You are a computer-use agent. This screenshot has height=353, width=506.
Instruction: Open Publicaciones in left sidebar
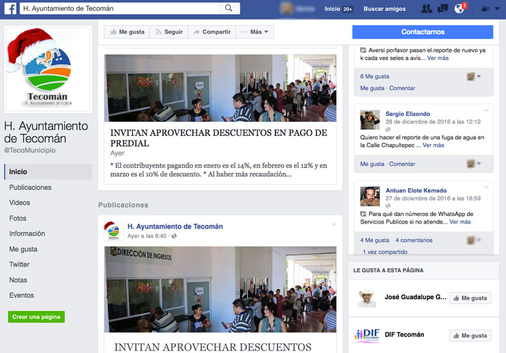click(x=30, y=187)
